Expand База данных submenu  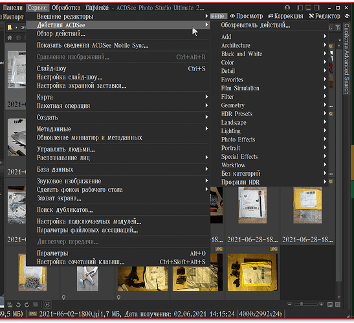[x=118, y=169]
